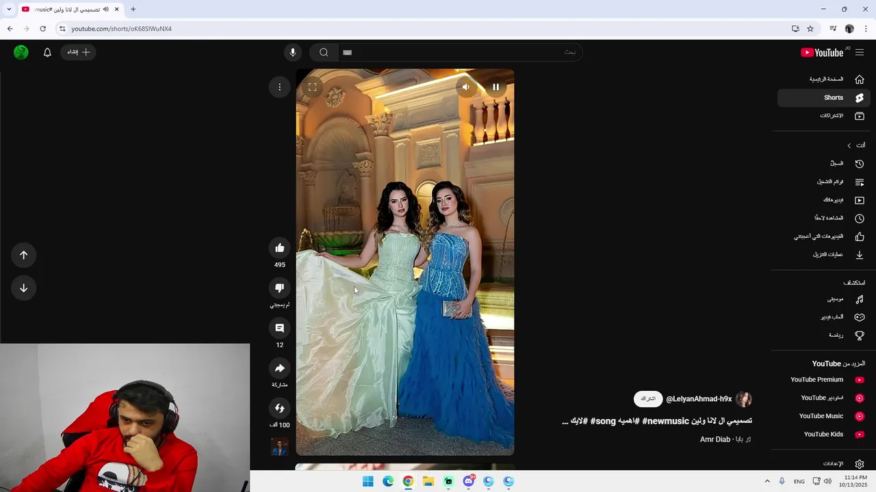Open a new Chrome tab
Screen dimensions: 876x492
click(x=133, y=9)
